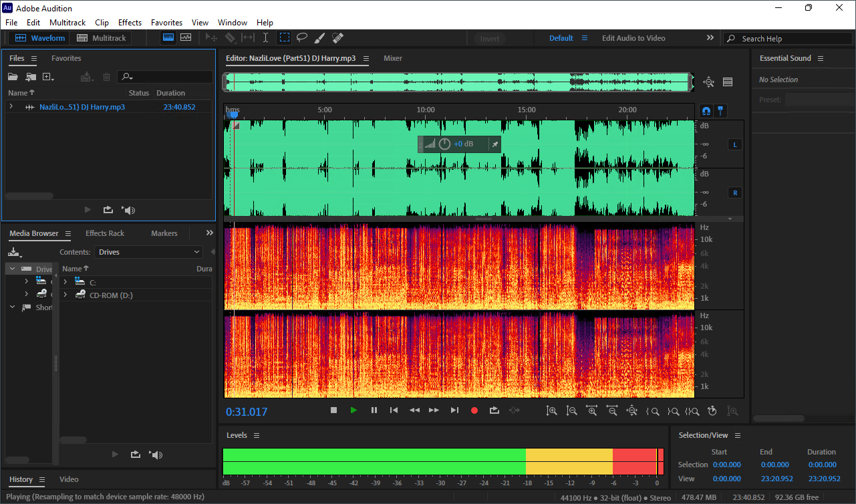This screenshot has height=504, width=856.
Task: Click Zoom In Amplitude icon
Action: (x=551, y=411)
